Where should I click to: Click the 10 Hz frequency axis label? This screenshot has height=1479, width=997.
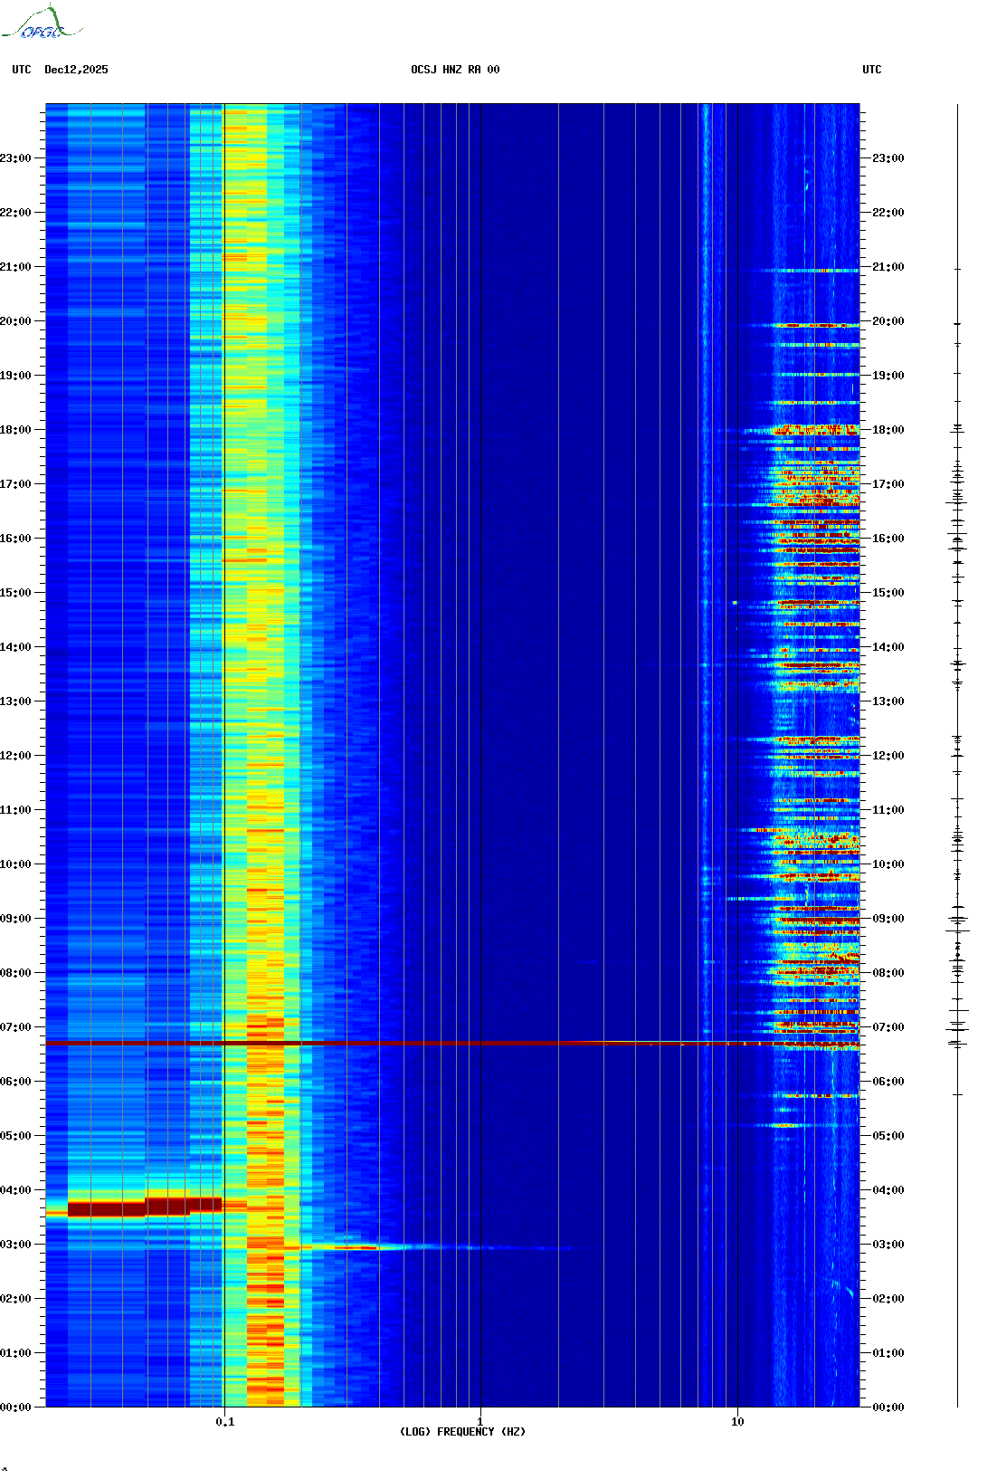pyautogui.click(x=737, y=1421)
